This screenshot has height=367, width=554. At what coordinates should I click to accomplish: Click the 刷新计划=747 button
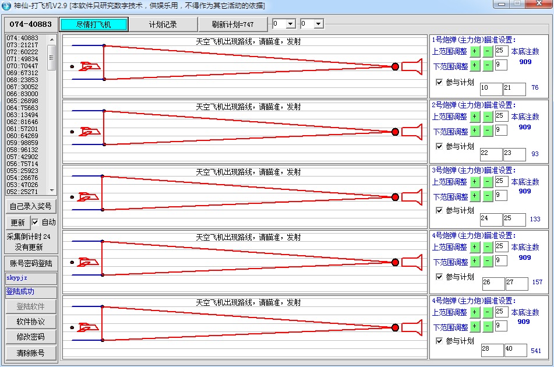pos(232,24)
